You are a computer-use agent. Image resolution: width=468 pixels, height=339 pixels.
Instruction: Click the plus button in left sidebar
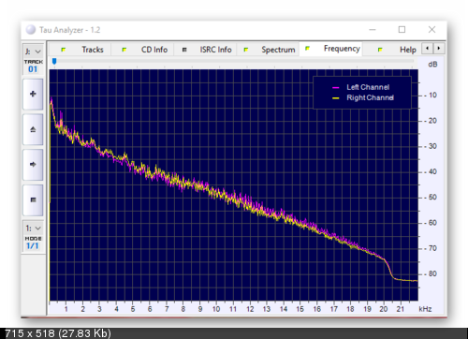point(33,94)
